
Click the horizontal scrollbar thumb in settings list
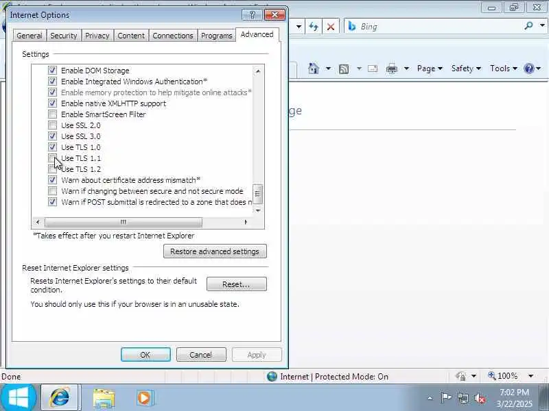(124, 222)
